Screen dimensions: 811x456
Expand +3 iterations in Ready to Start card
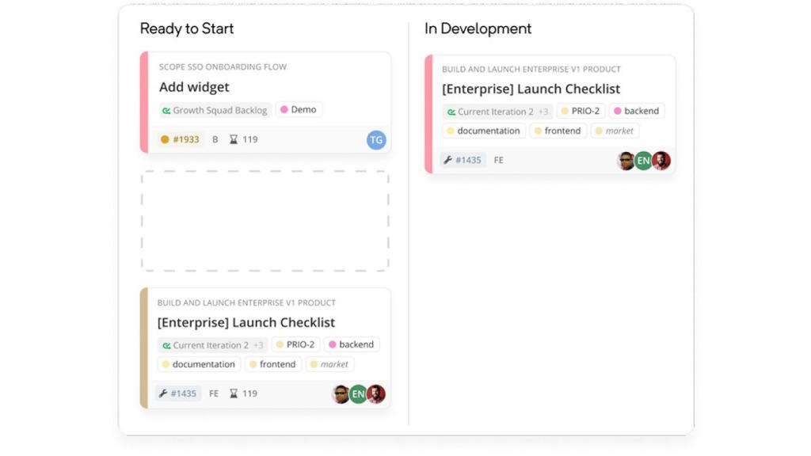click(258, 345)
